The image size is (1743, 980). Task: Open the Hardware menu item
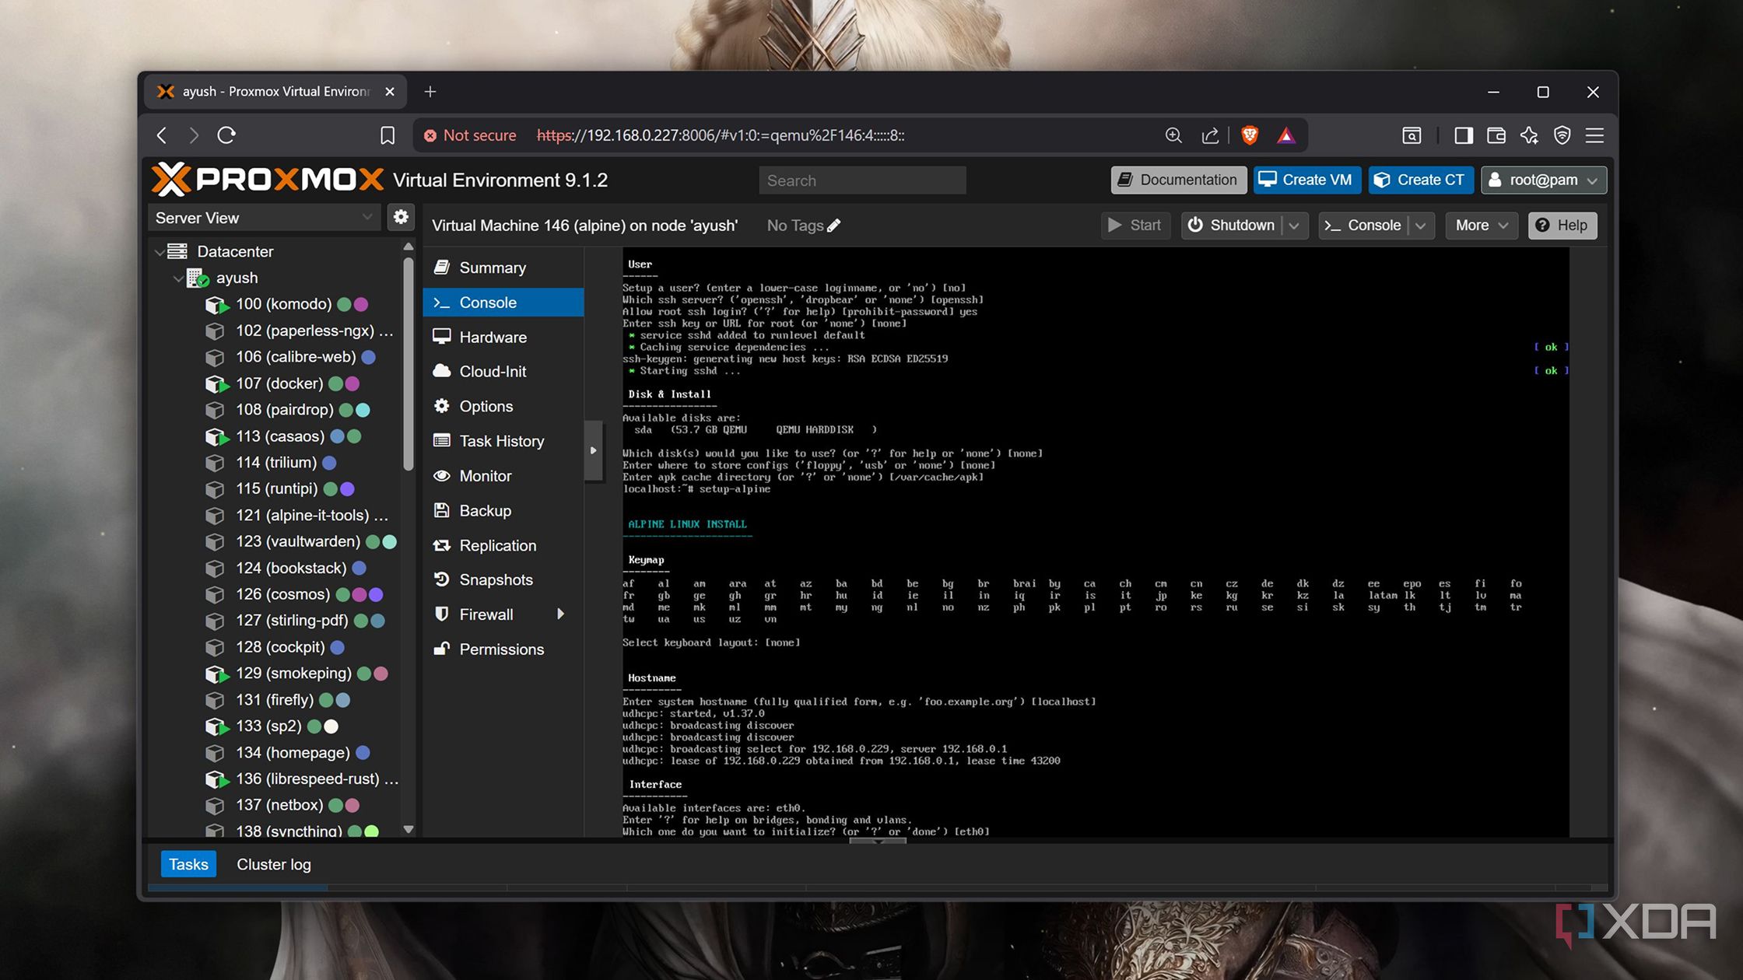click(493, 337)
